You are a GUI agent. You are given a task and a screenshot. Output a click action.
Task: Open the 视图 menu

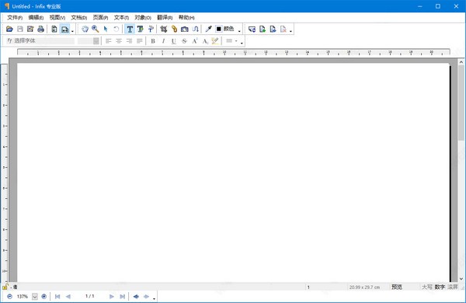coord(57,18)
